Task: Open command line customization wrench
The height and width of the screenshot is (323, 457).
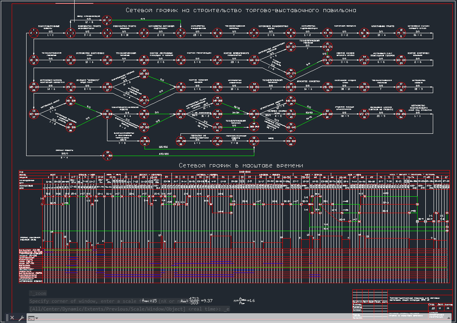Action: [x=21, y=318]
